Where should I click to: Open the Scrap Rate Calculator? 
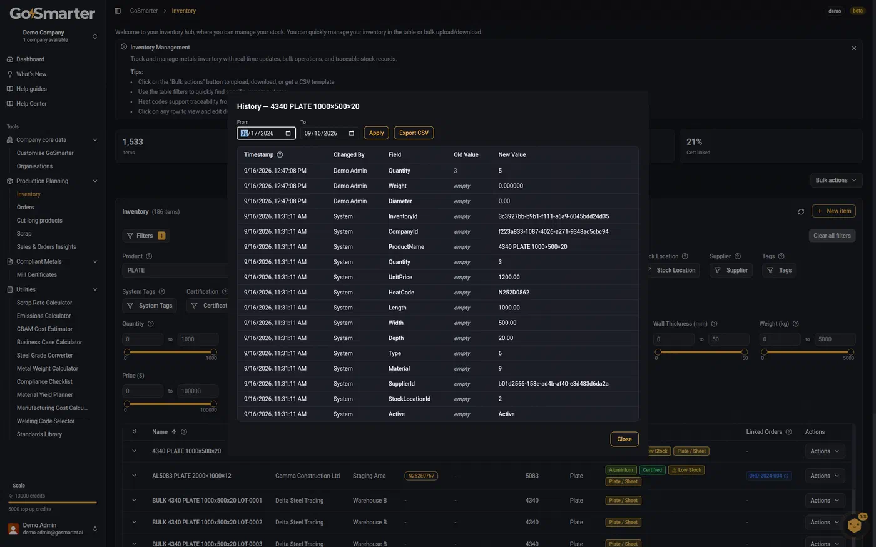pyautogui.click(x=44, y=303)
